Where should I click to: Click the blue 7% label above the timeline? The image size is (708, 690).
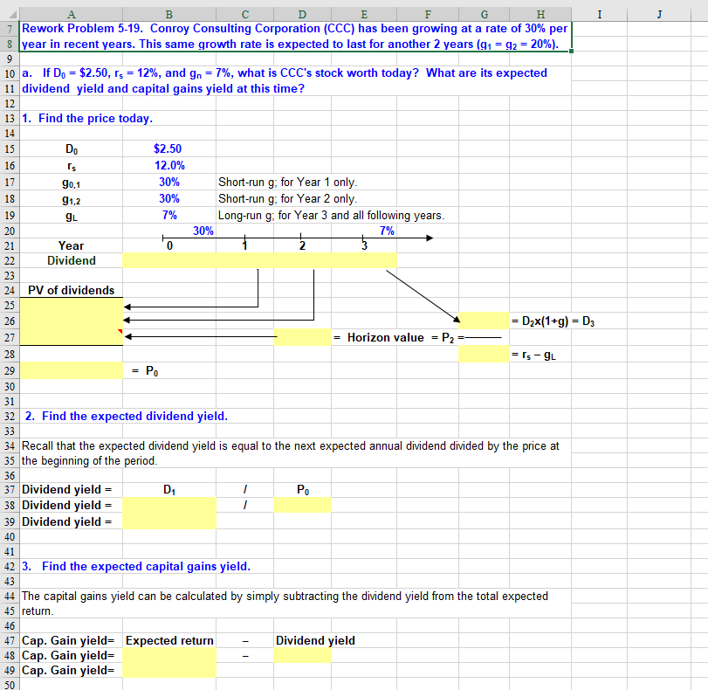coord(387,231)
